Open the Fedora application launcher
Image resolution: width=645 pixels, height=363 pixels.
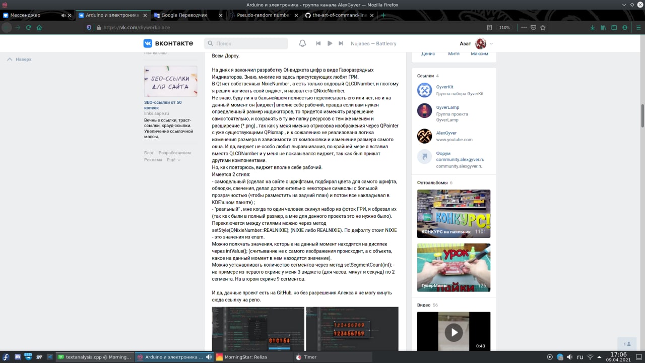click(7, 357)
